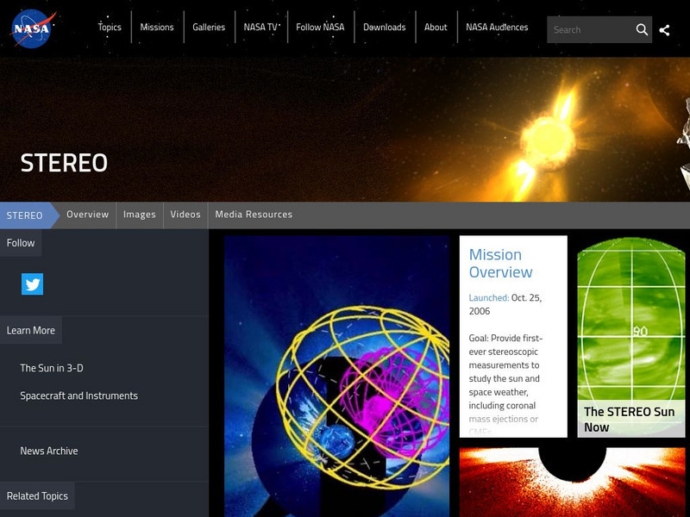Open the share icon menu
The width and height of the screenshot is (690, 517).
click(664, 30)
